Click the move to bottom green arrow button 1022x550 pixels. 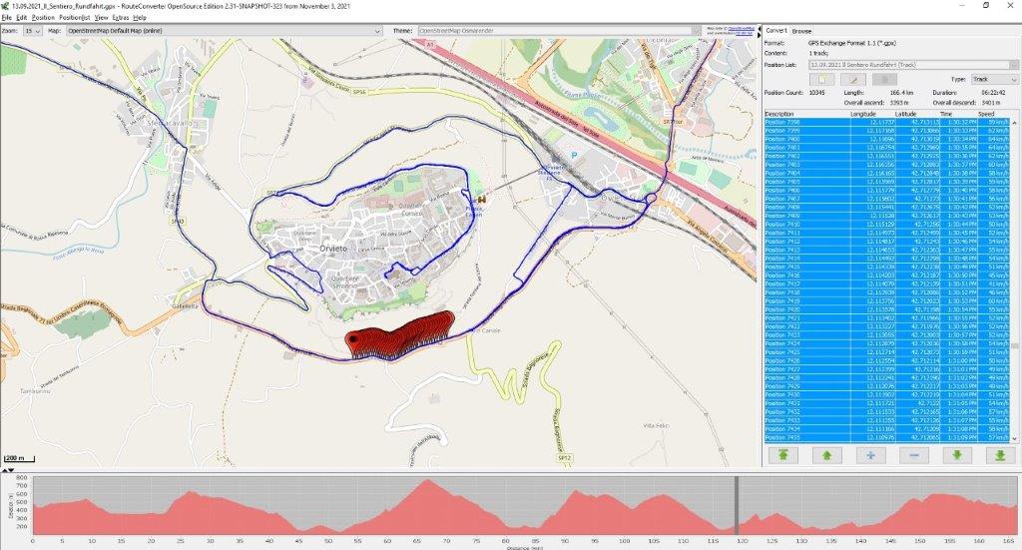pos(999,455)
